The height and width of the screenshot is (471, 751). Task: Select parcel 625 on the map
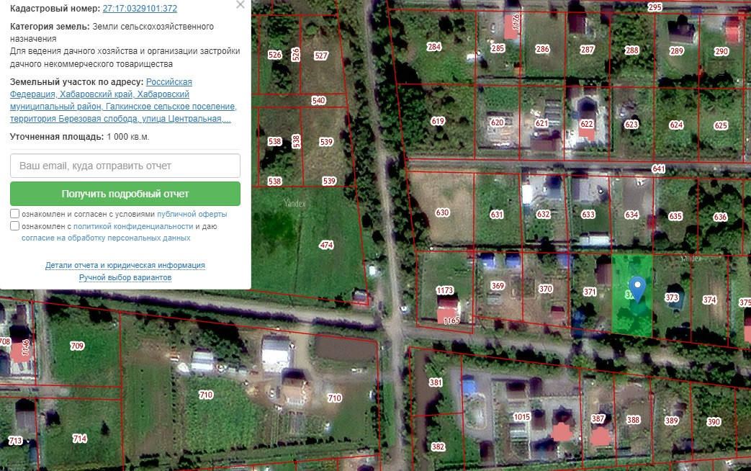tap(721, 125)
